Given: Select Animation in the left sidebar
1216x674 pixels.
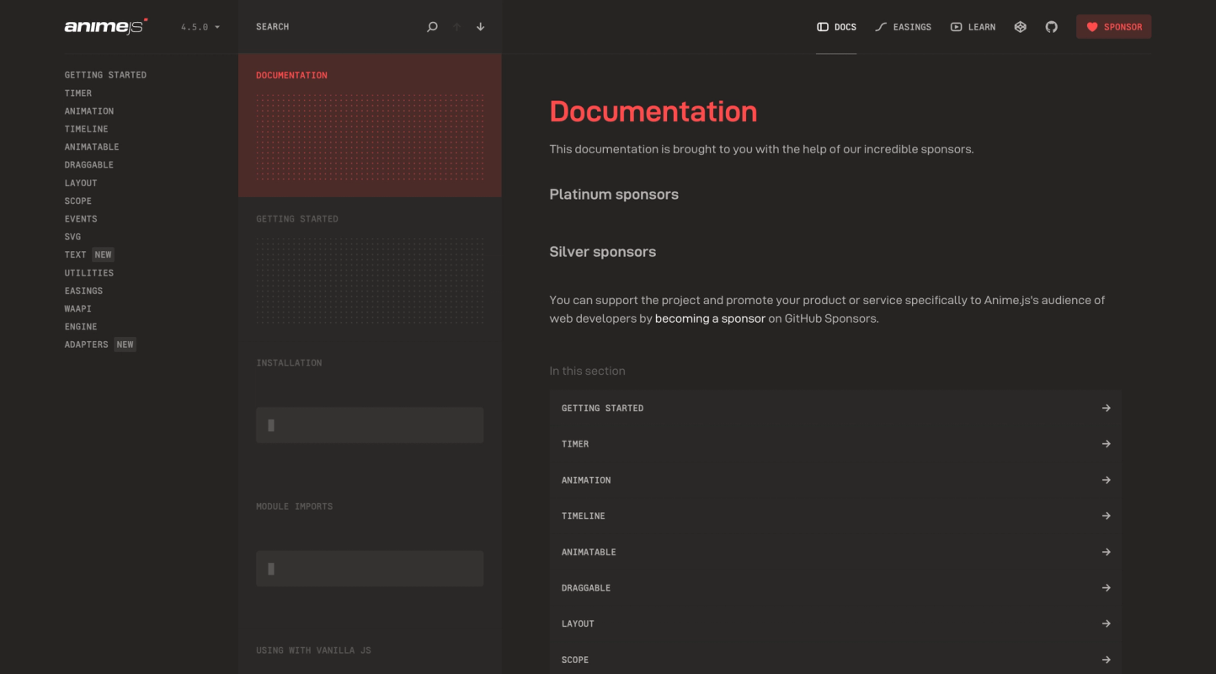Looking at the screenshot, I should click(89, 111).
